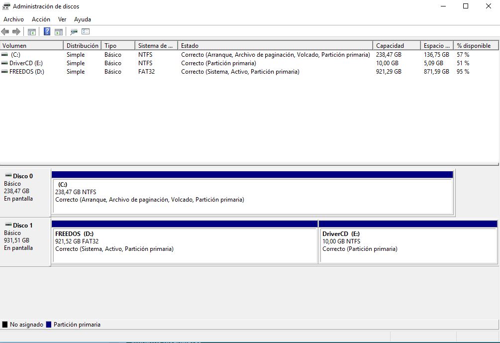Image resolution: width=500 pixels, height=343 pixels.
Task: Open Help via blue question mark icon
Action: [47, 32]
